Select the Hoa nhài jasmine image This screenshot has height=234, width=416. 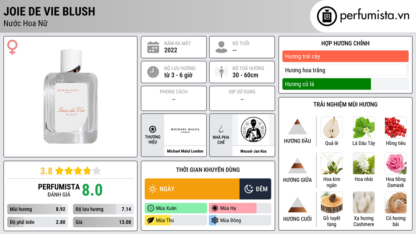pos(364,164)
